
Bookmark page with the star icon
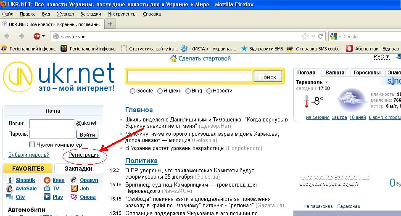305,36
